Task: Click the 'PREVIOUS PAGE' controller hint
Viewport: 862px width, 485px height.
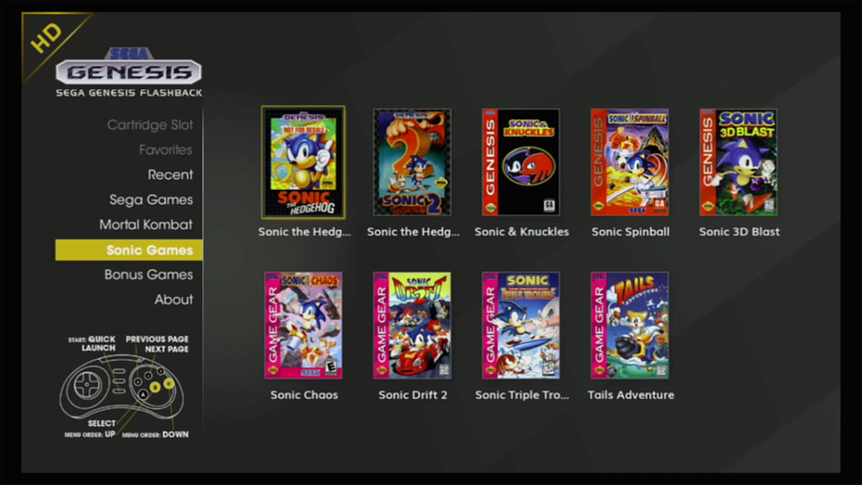Action: (157, 339)
